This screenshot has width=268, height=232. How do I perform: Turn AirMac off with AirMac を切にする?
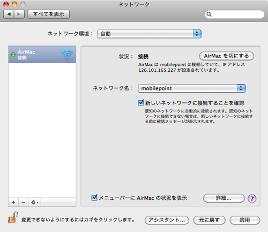tap(227, 56)
